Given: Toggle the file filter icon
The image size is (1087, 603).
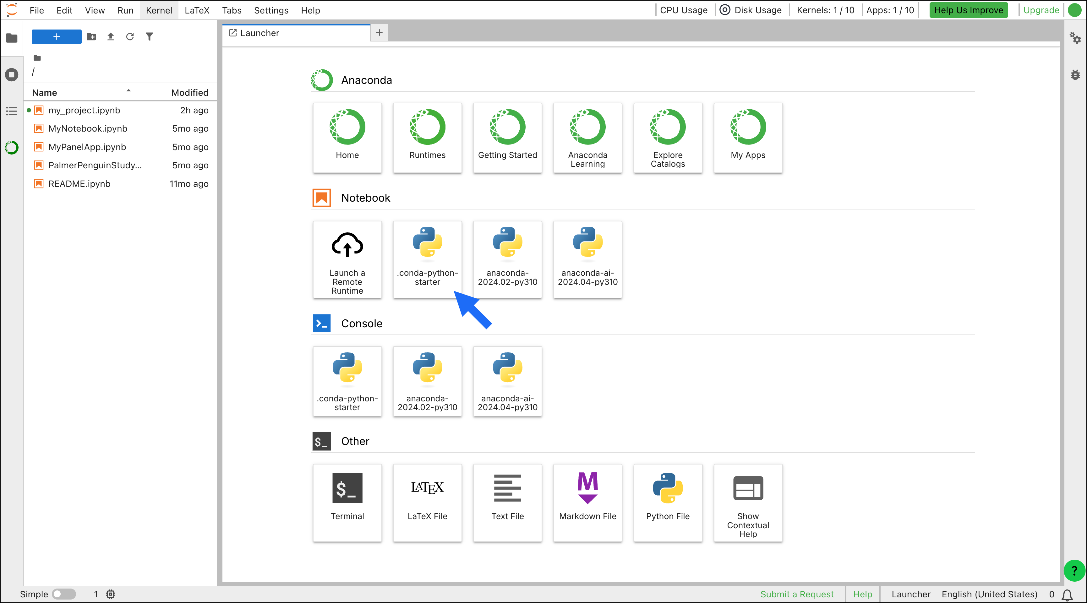Looking at the screenshot, I should pos(149,37).
